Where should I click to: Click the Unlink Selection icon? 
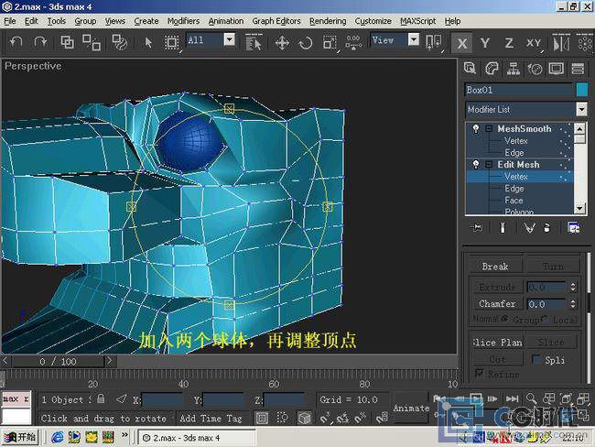pyautogui.click(x=92, y=42)
